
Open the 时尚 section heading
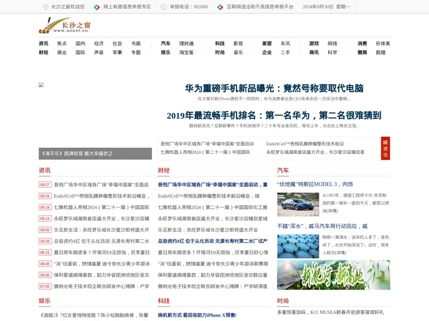click(283, 301)
